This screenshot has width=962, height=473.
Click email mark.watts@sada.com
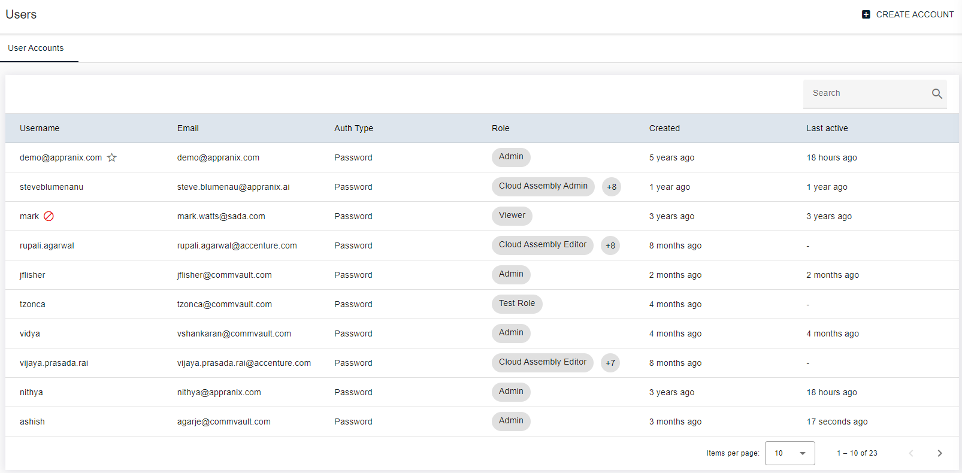(x=221, y=216)
